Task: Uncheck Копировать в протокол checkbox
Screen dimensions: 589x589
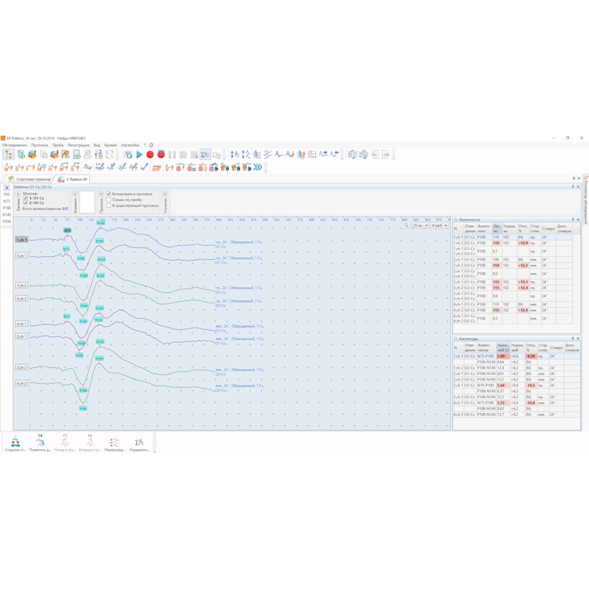Action: (x=108, y=194)
